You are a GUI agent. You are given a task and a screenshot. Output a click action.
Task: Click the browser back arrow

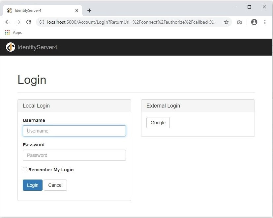point(7,22)
